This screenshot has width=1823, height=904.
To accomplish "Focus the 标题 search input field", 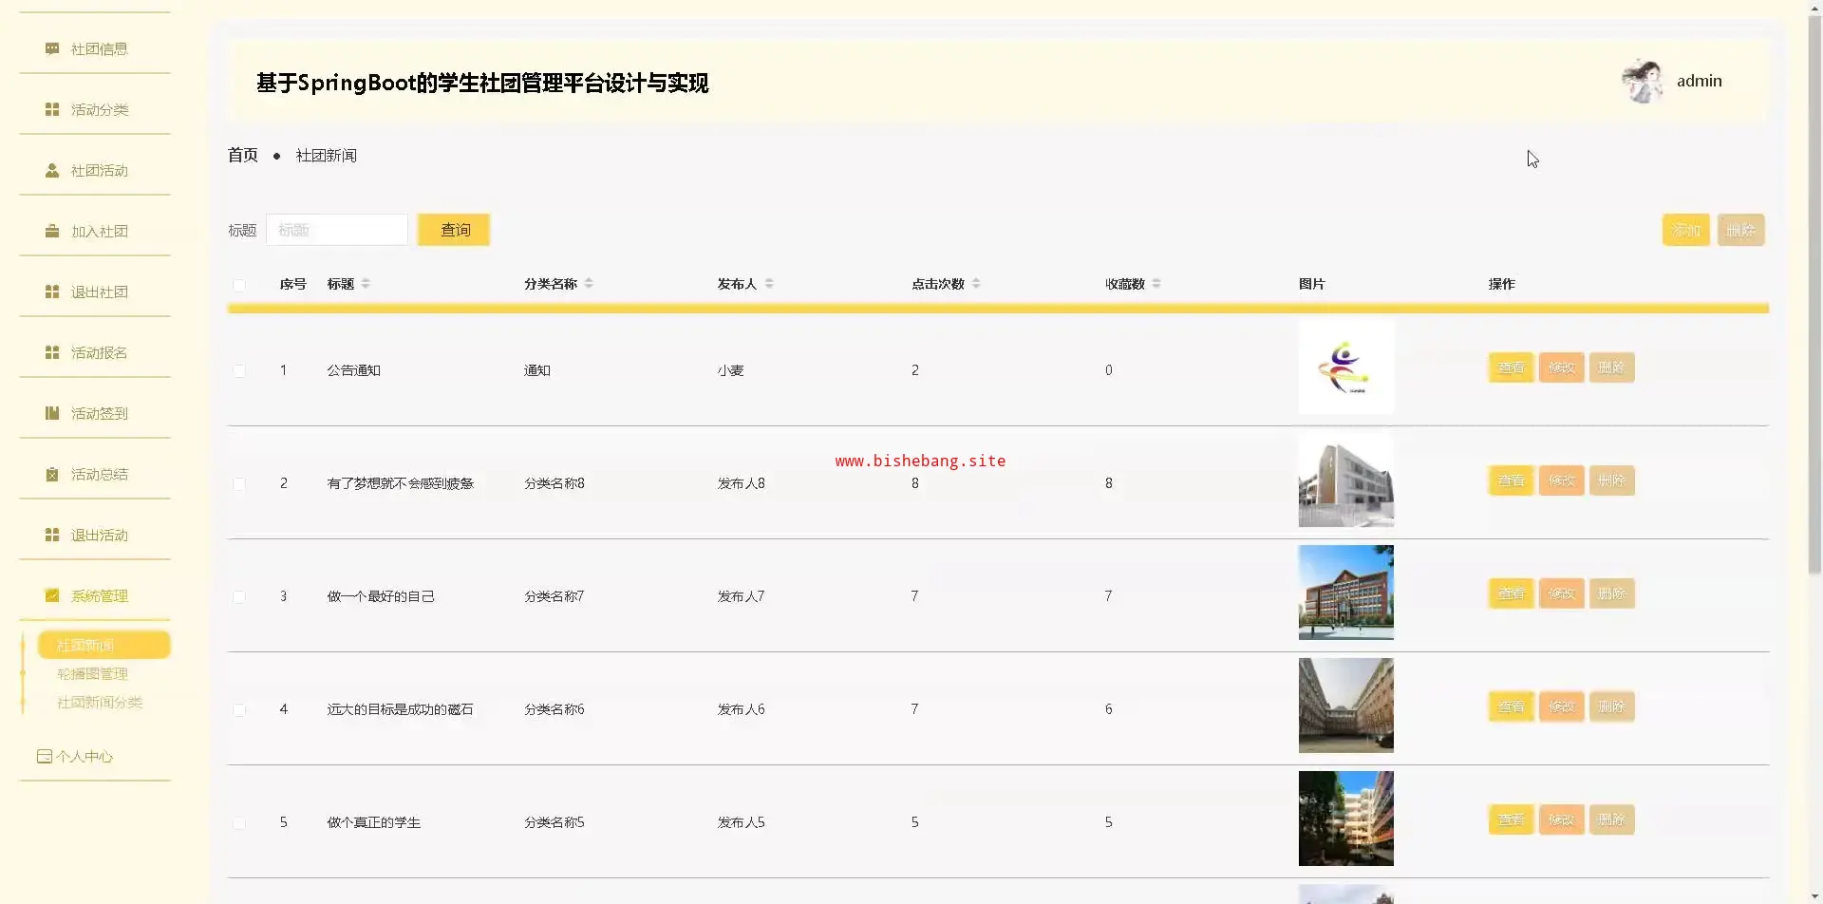I will point(337,230).
